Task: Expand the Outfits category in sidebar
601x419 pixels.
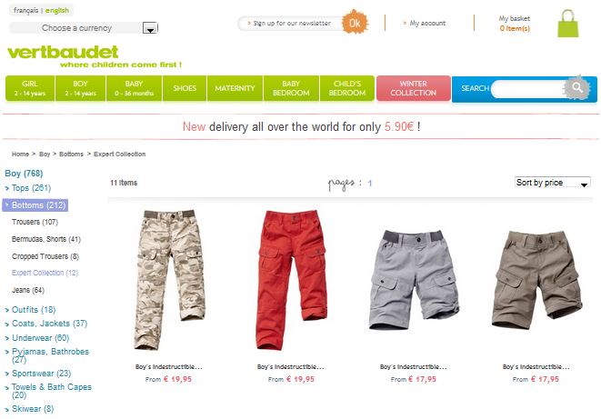Action: 34,309
